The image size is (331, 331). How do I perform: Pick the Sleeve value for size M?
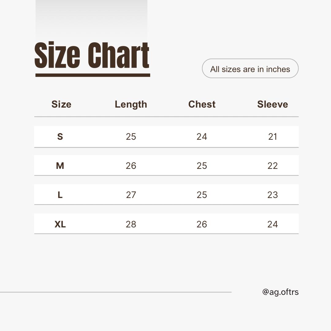pos(272,166)
